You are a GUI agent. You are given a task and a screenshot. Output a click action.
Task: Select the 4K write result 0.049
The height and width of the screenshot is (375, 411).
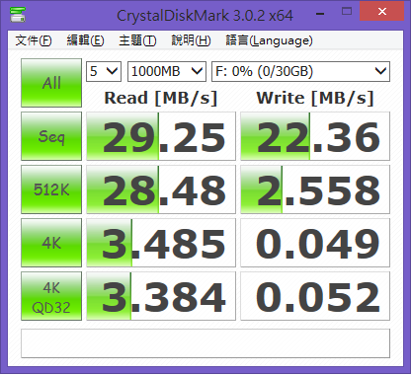coord(315,243)
